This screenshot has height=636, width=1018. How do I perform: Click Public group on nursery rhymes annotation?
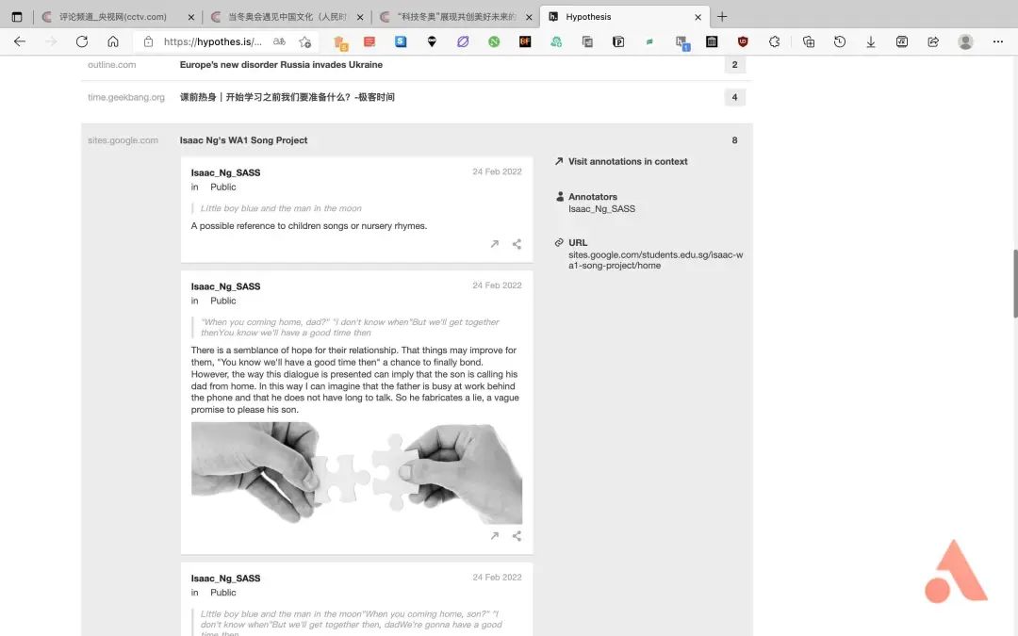pyautogui.click(x=222, y=187)
